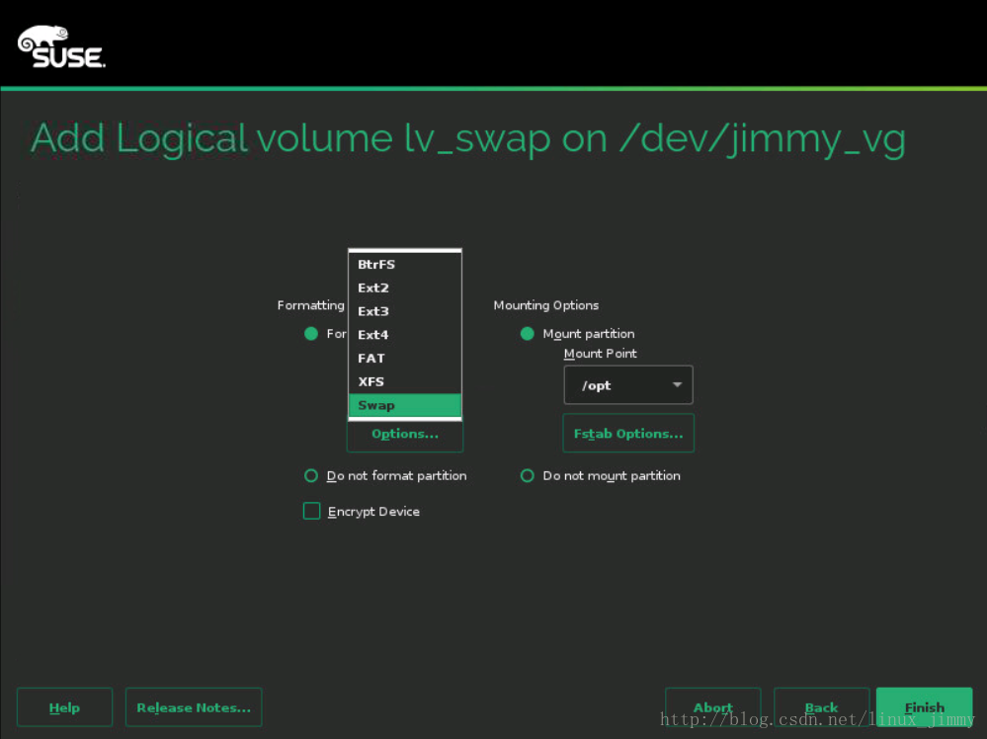
Task: Select BtrFS from the filesystem list
Action: click(405, 265)
